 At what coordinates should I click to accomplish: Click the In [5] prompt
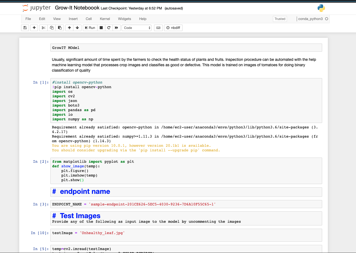(41, 249)
